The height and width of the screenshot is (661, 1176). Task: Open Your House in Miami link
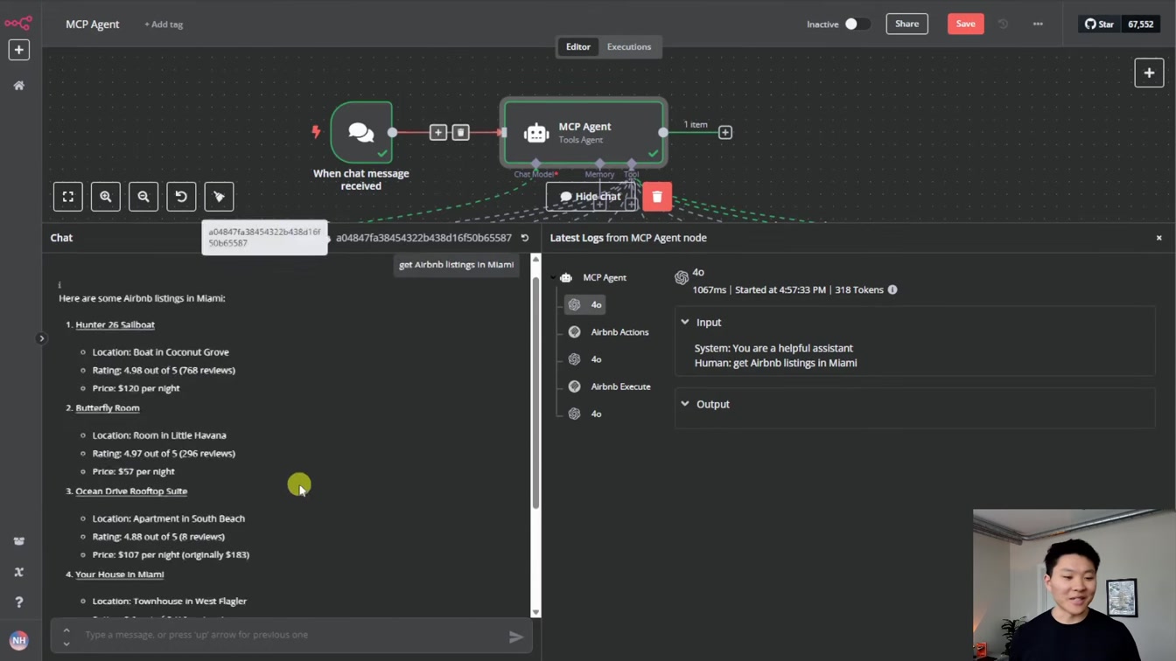[119, 574]
